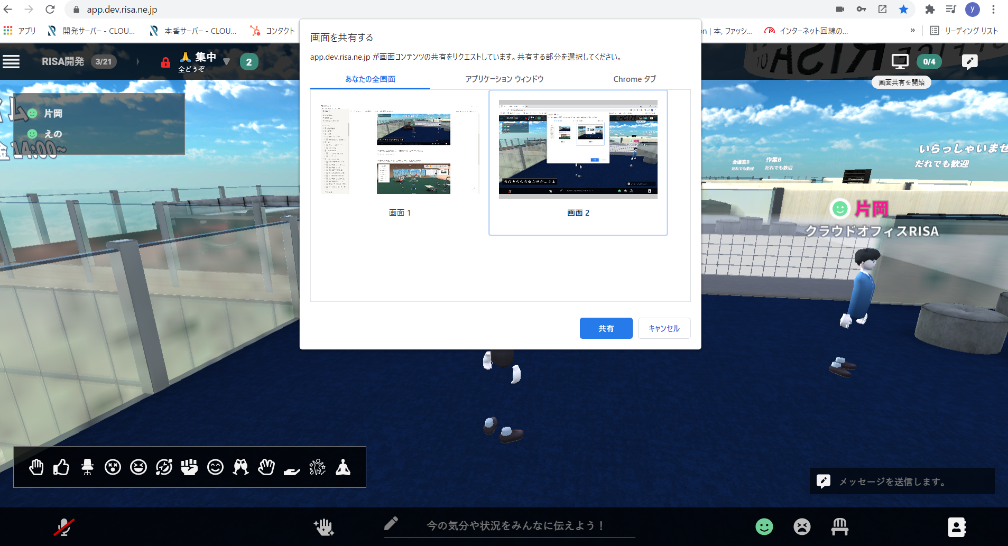Viewport: 1008px width, 546px height.
Task: Select the laughing face emote
Action: point(138,467)
